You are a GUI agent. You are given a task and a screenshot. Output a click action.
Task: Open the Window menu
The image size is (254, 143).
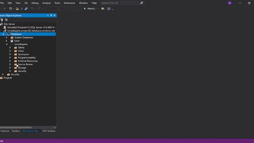pyautogui.click(x=83, y=3)
